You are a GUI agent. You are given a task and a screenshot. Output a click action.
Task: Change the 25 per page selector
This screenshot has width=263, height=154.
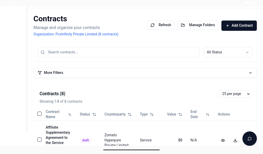[x=234, y=94]
